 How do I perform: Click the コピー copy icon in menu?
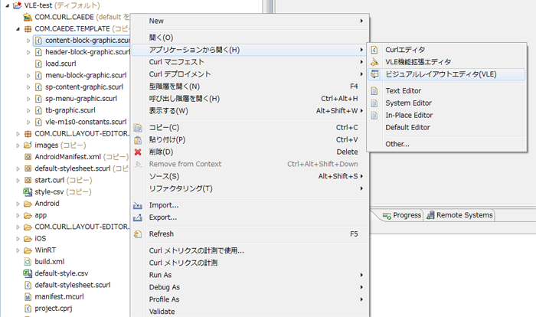pyautogui.click(x=138, y=127)
